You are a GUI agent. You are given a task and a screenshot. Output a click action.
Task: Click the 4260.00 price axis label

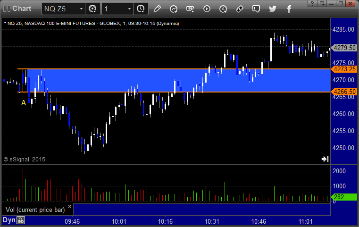coord(343,114)
